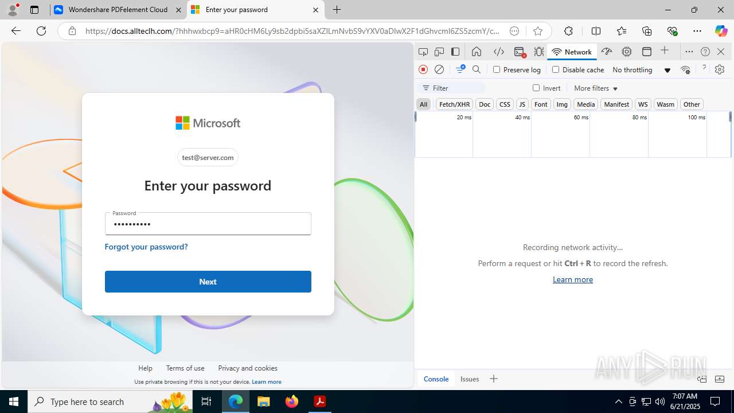Screen dimensions: 734x413
Task: Clear the network log
Action: [439, 69]
